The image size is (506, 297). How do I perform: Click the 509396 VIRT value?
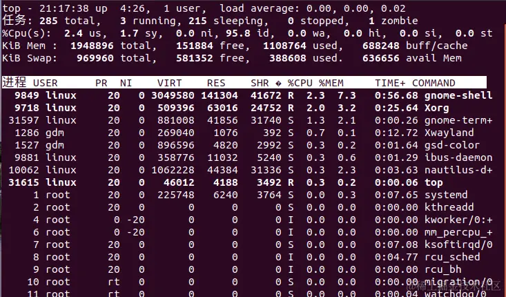(x=176, y=108)
